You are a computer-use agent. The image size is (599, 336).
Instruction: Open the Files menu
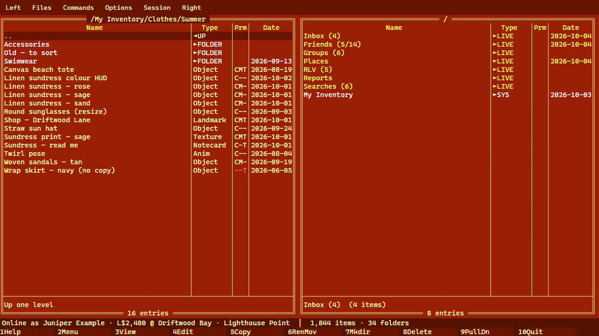click(x=42, y=7)
